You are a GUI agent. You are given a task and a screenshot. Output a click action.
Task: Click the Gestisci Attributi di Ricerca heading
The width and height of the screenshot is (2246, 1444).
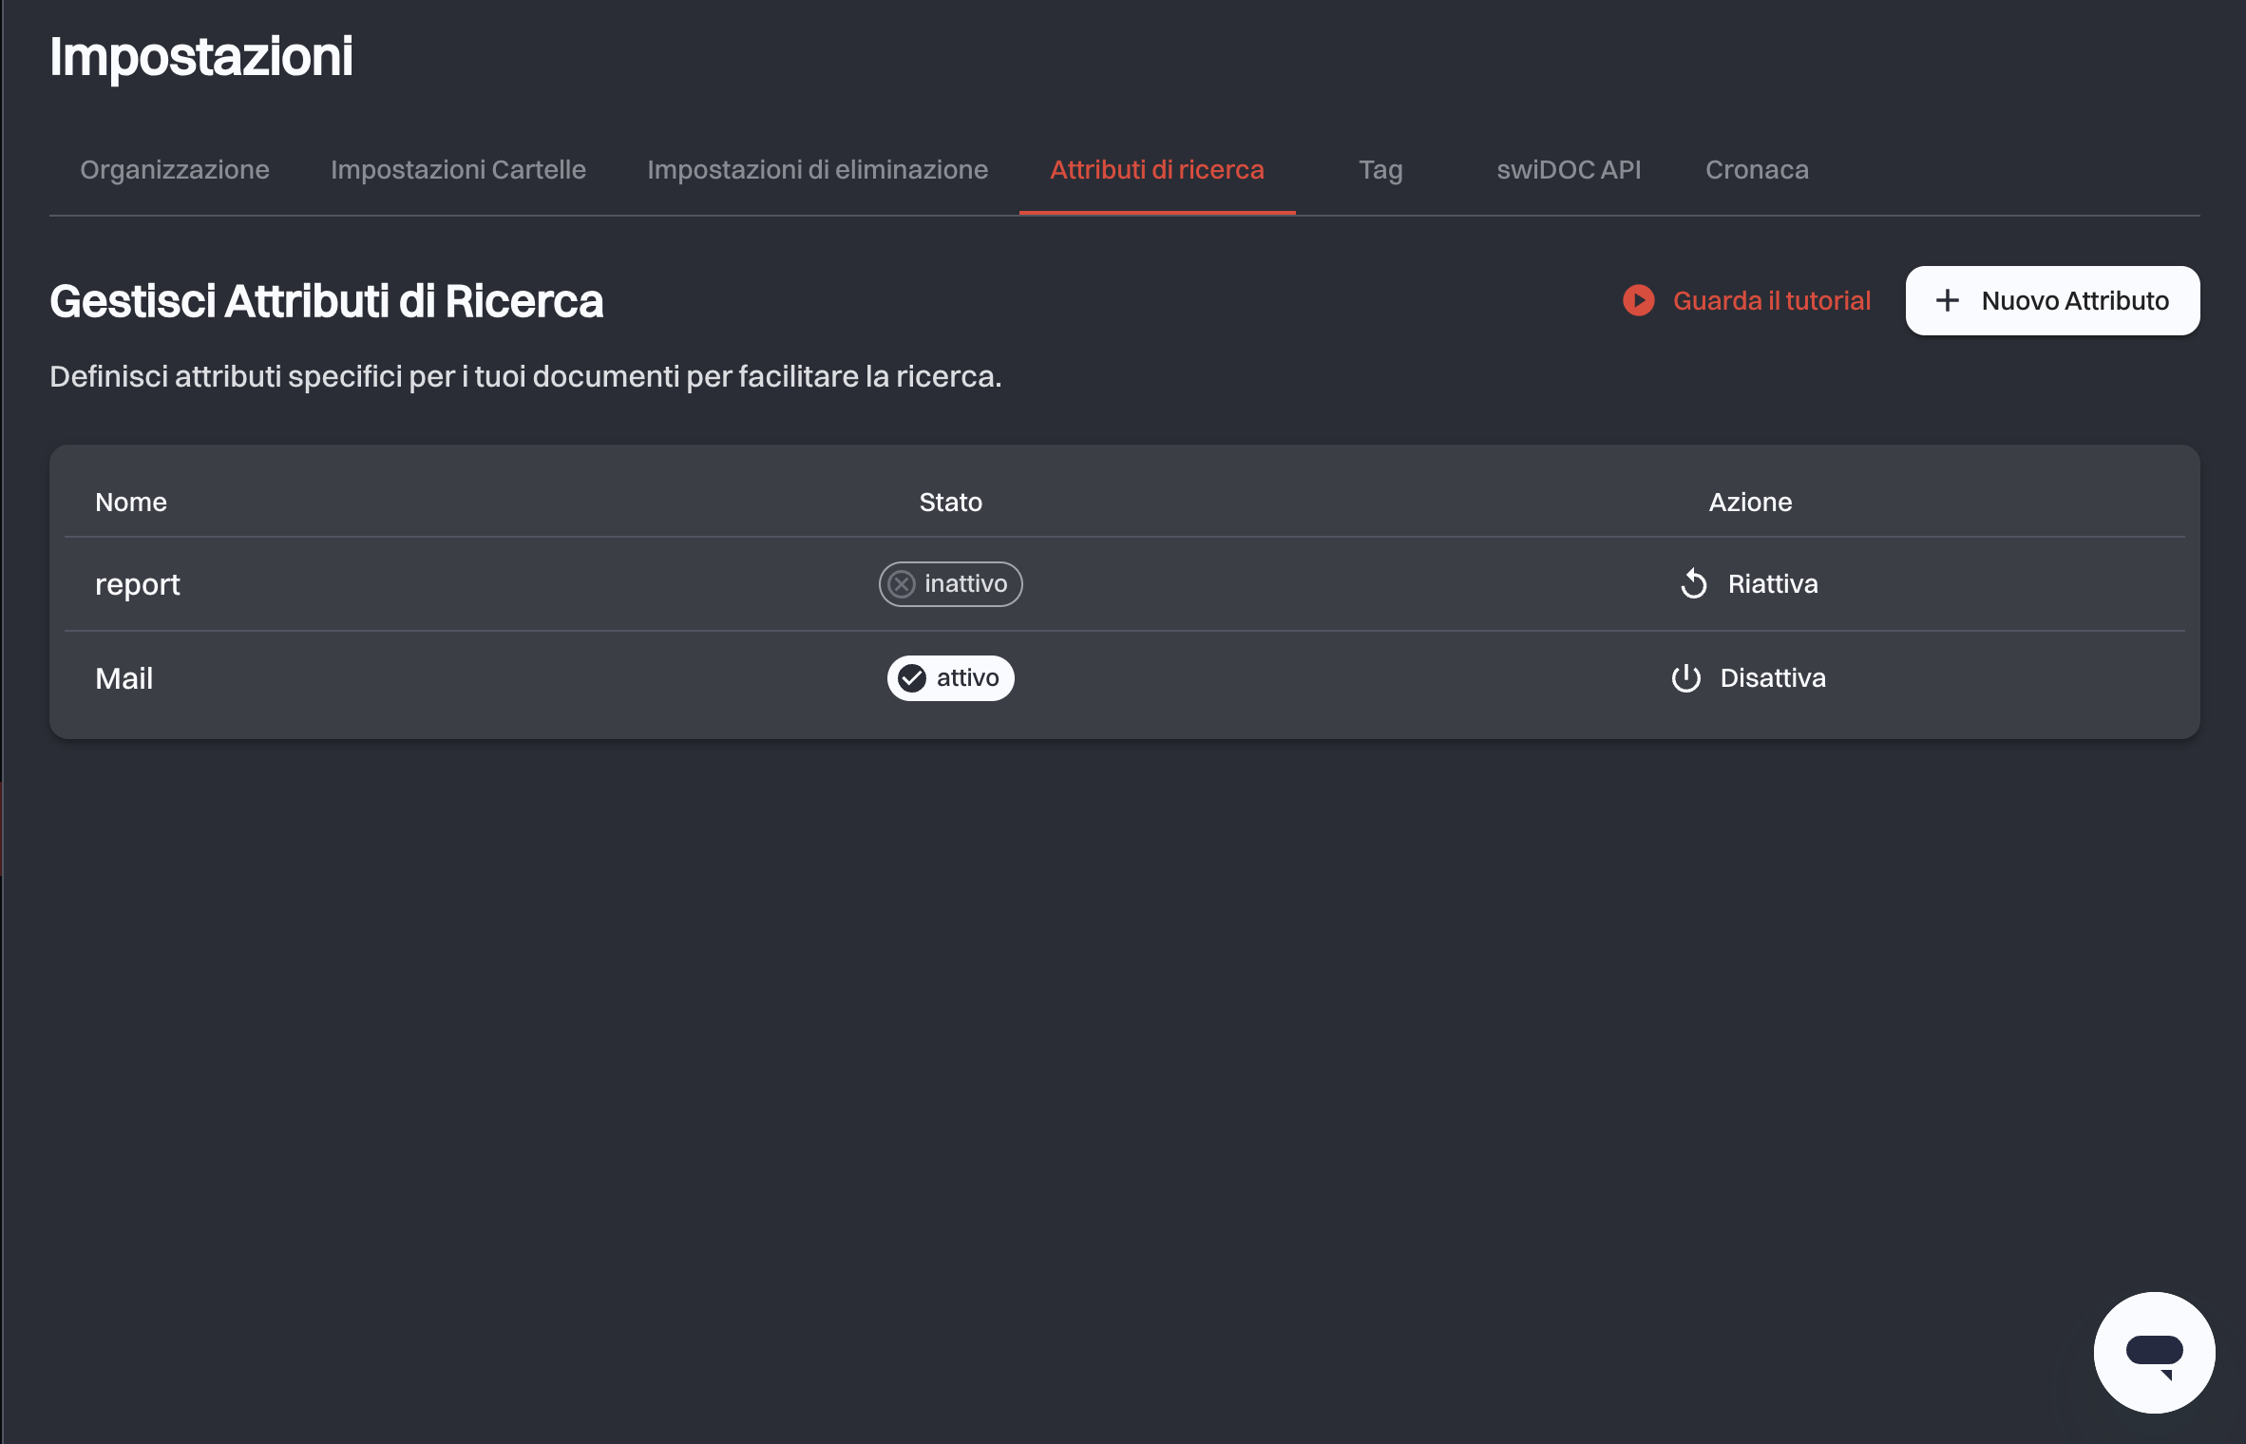tap(327, 301)
